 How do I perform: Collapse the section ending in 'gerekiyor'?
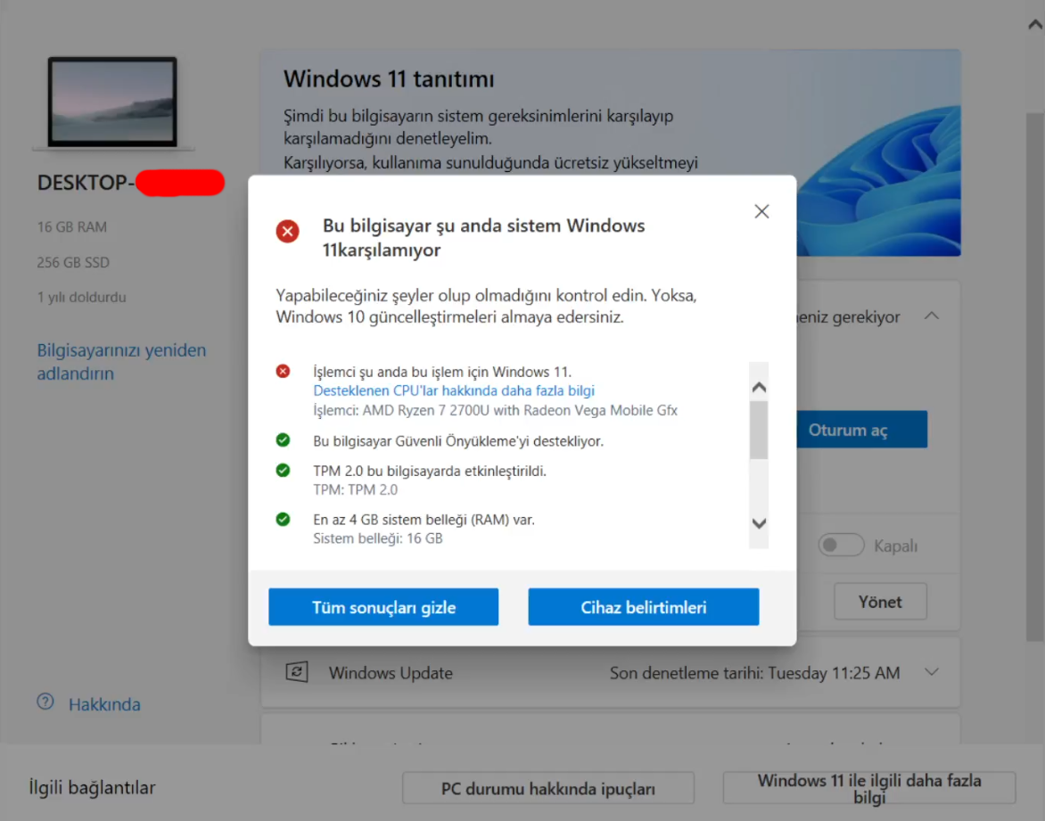pos(931,316)
